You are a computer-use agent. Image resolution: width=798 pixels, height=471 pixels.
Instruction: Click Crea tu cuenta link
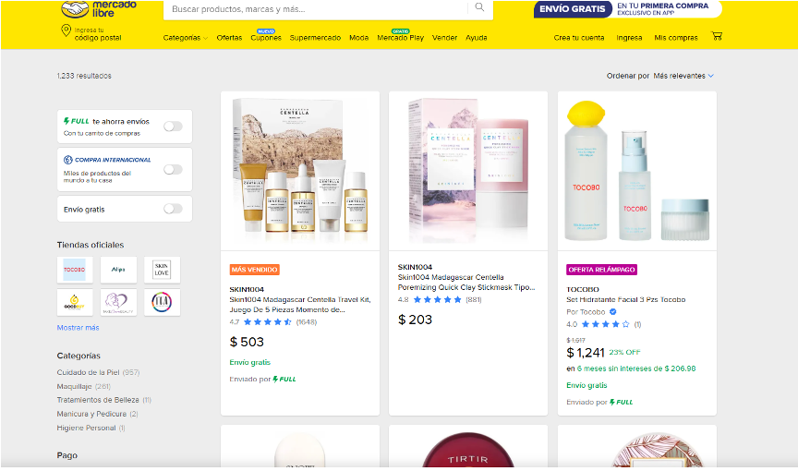579,38
